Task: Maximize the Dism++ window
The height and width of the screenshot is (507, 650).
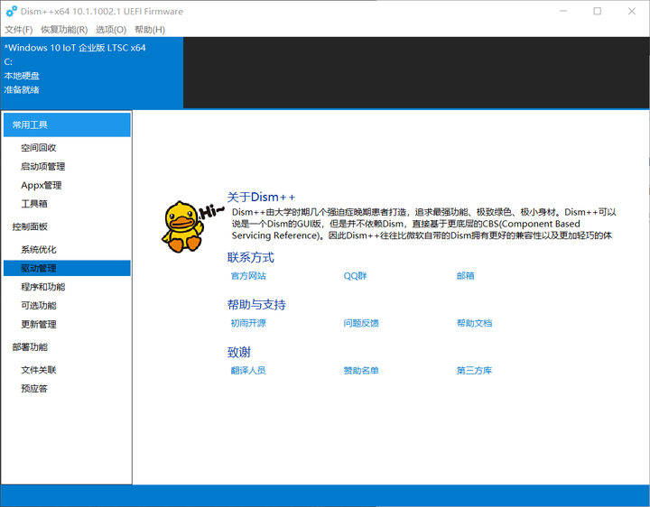Action: 597,11
